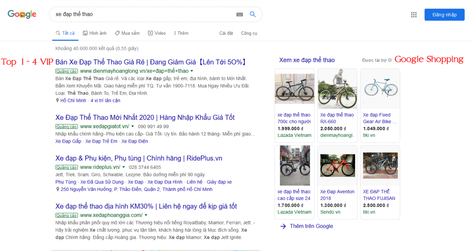Click the Google logo
Viewport: 473px width, 251px height.
(x=22, y=14)
